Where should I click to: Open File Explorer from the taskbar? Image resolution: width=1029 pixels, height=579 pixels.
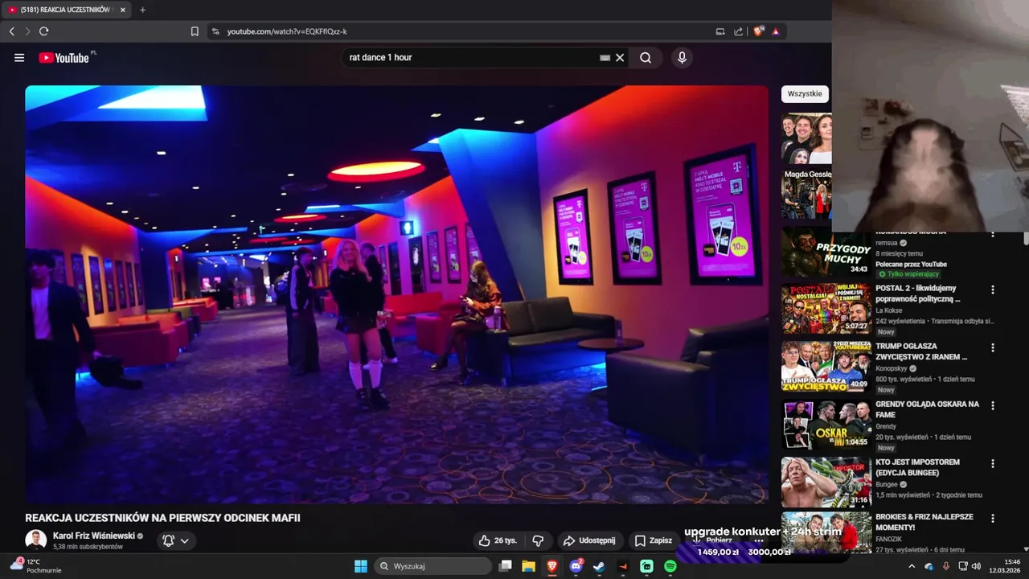tap(528, 566)
